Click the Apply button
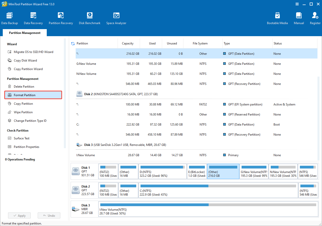Screen dimensions: 322x226 point(19,215)
